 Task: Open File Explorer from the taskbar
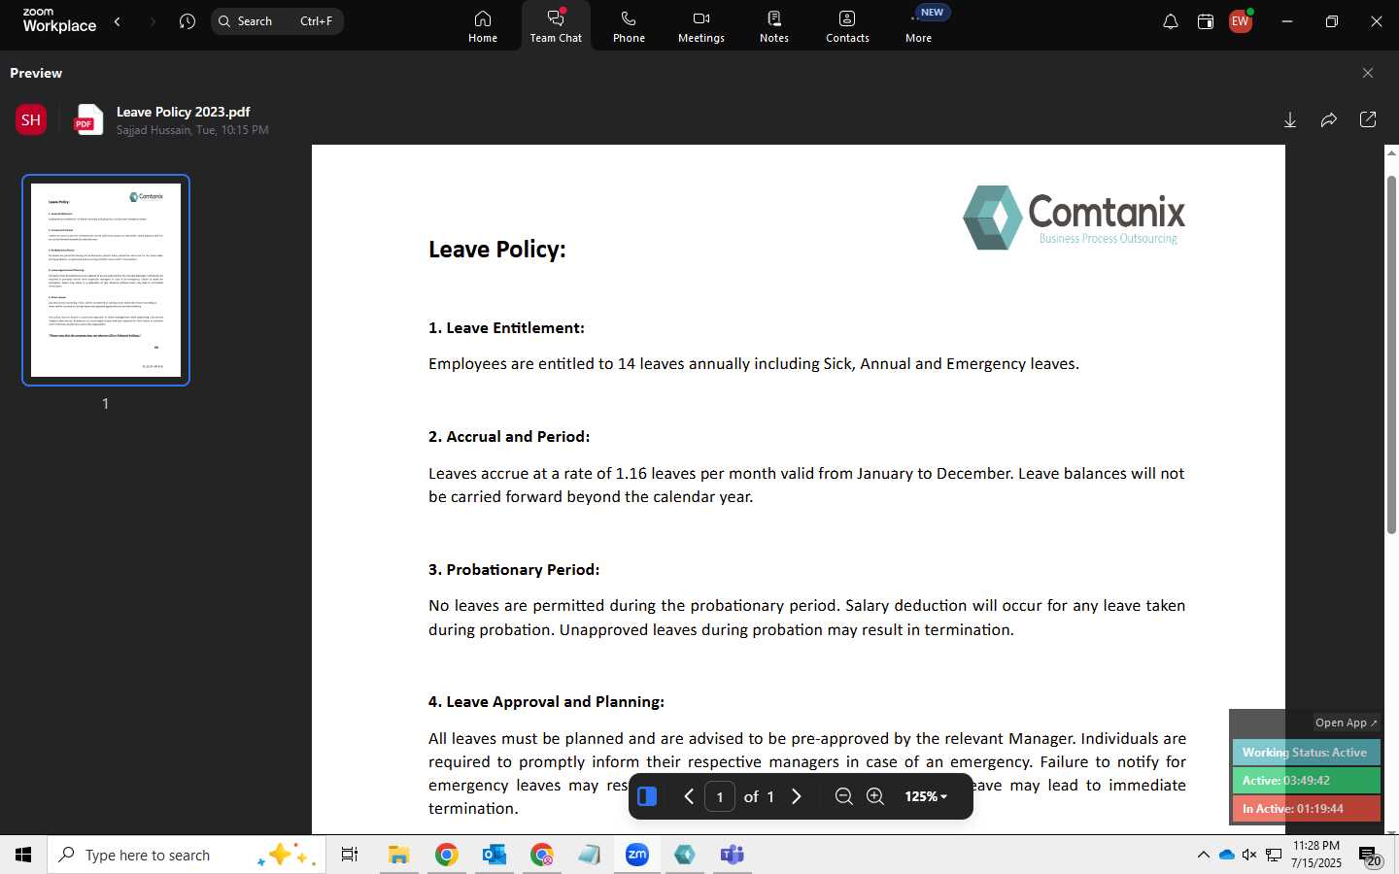398,855
